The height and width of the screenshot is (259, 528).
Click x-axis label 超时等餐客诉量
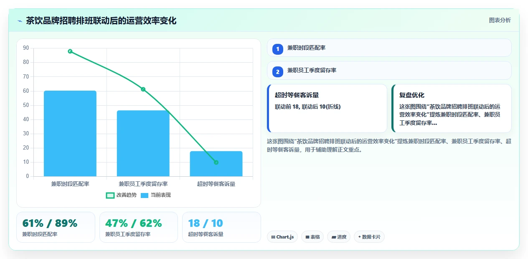tap(216, 184)
